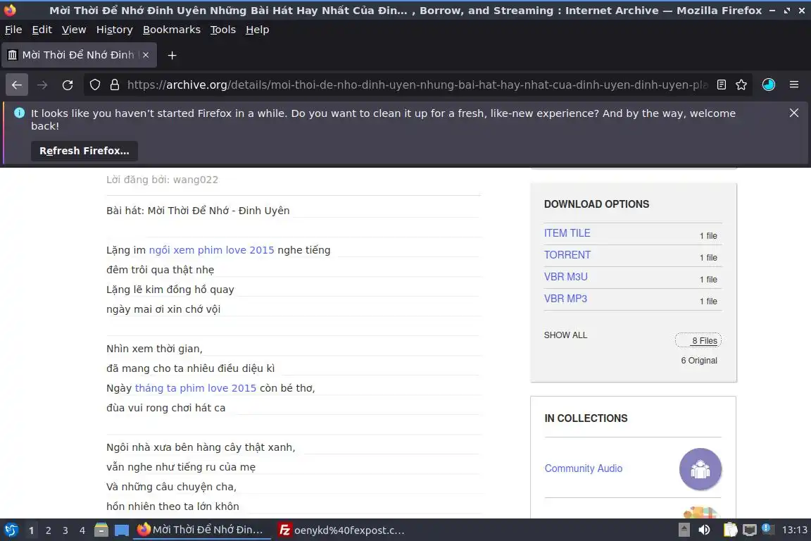Click the address bar URL field
Screen dimensions: 811x541
417,85
